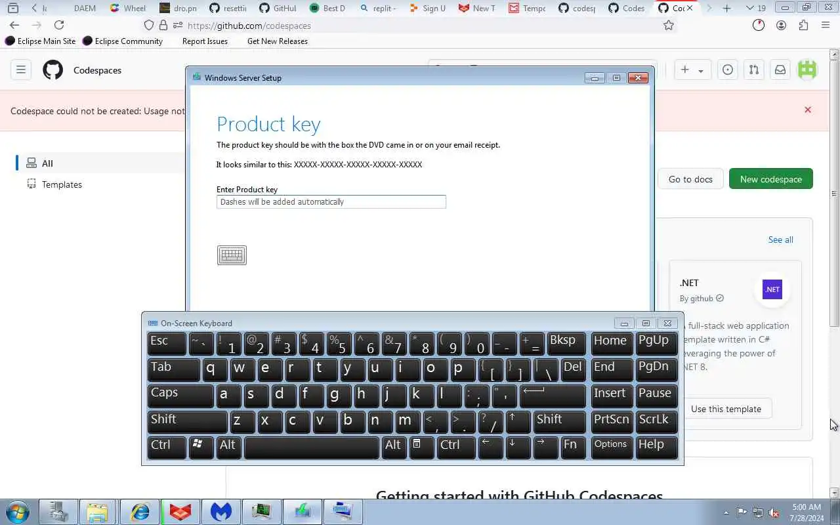Open Eclipse Main Site bookmark
The height and width of the screenshot is (525, 840).
point(41,41)
